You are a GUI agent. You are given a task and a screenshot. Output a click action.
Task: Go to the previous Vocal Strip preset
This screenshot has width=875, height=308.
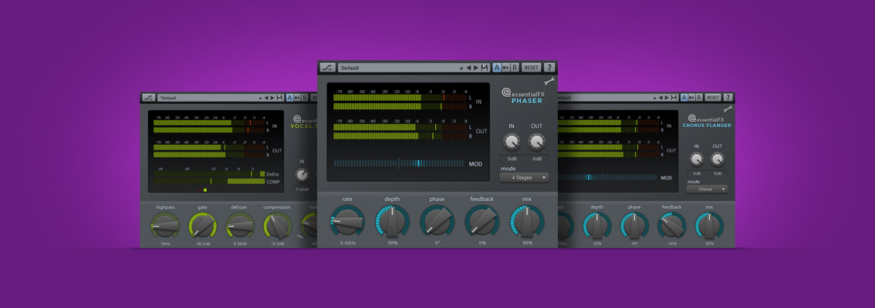tap(266, 98)
